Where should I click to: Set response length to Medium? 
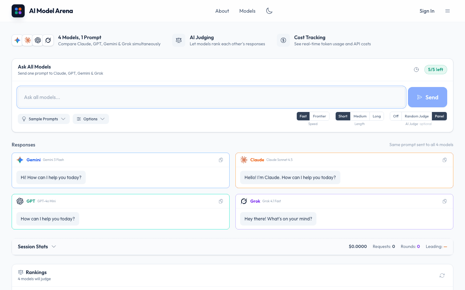coord(360,116)
